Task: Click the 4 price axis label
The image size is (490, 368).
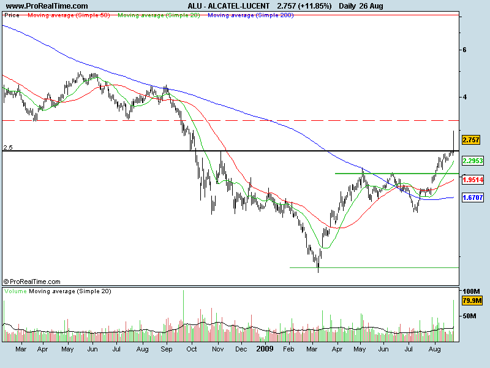Action: [x=465, y=98]
